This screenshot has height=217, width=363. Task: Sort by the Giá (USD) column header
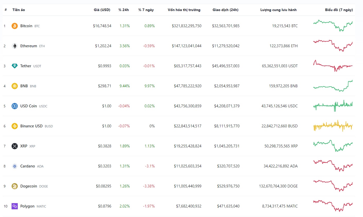(x=102, y=10)
